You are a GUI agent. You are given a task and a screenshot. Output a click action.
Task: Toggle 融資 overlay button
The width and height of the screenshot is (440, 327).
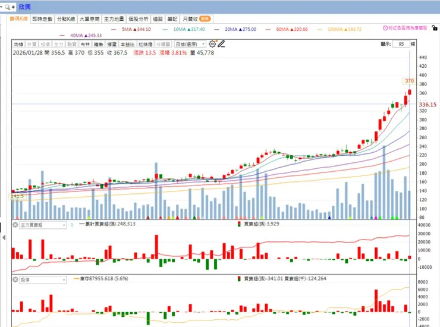72,45
